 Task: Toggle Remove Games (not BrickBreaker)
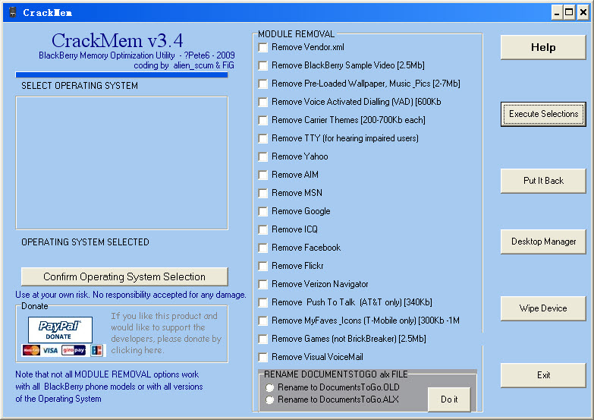click(x=262, y=339)
